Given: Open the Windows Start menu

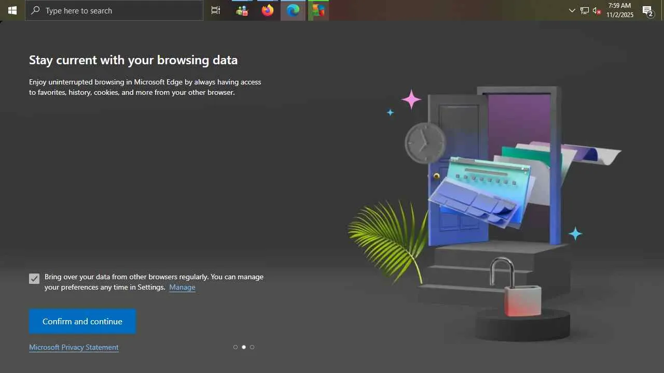Looking at the screenshot, I should [12, 10].
